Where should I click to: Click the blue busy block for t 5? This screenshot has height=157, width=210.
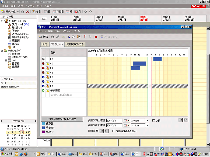[x=157, y=59]
